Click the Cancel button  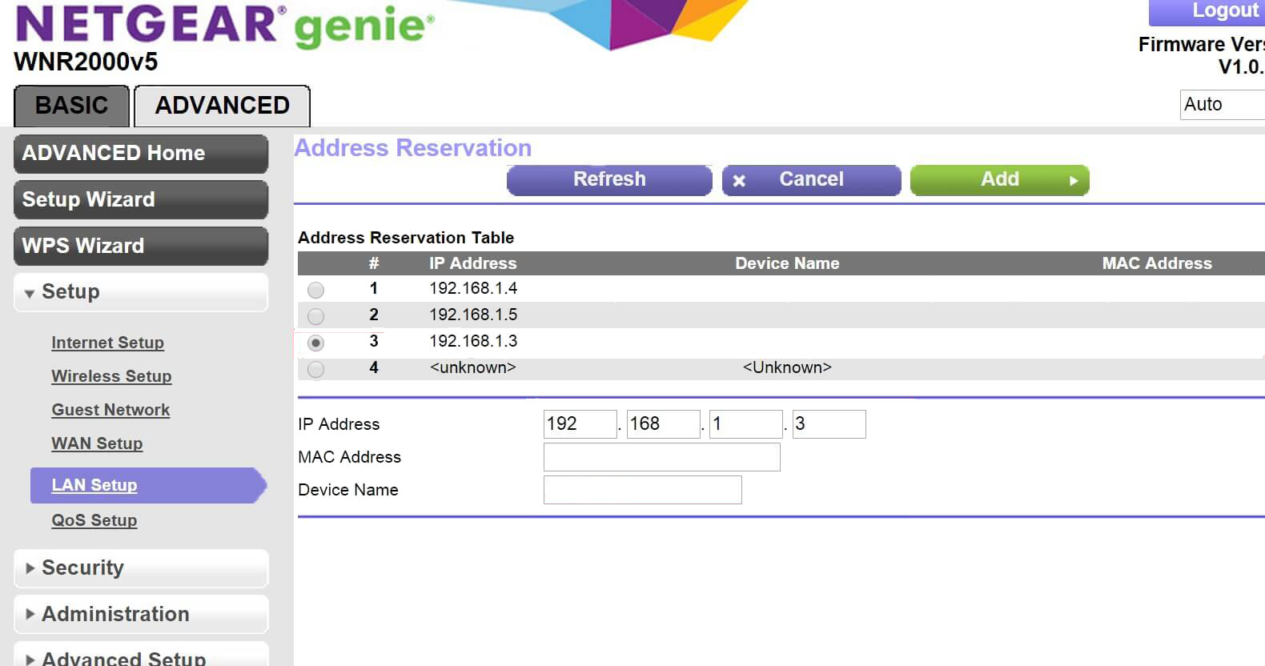tap(811, 180)
